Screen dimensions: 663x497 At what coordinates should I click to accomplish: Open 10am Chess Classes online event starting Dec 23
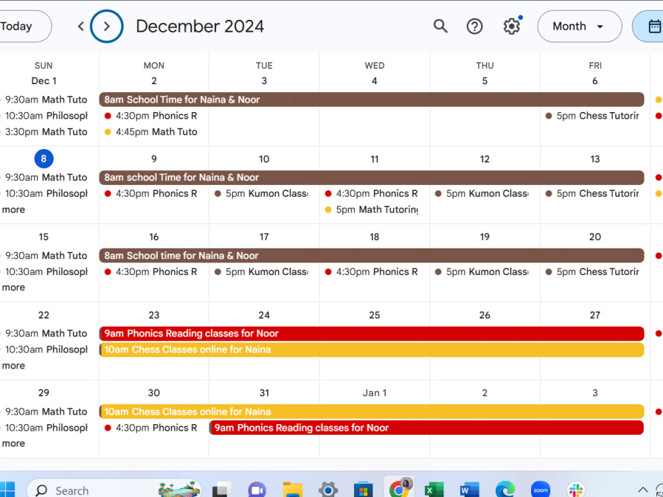pyautogui.click(x=372, y=349)
